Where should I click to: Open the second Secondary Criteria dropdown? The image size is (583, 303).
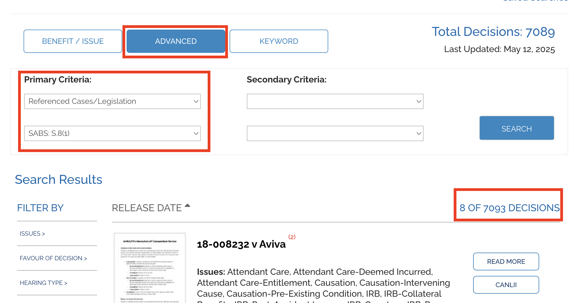coord(335,133)
